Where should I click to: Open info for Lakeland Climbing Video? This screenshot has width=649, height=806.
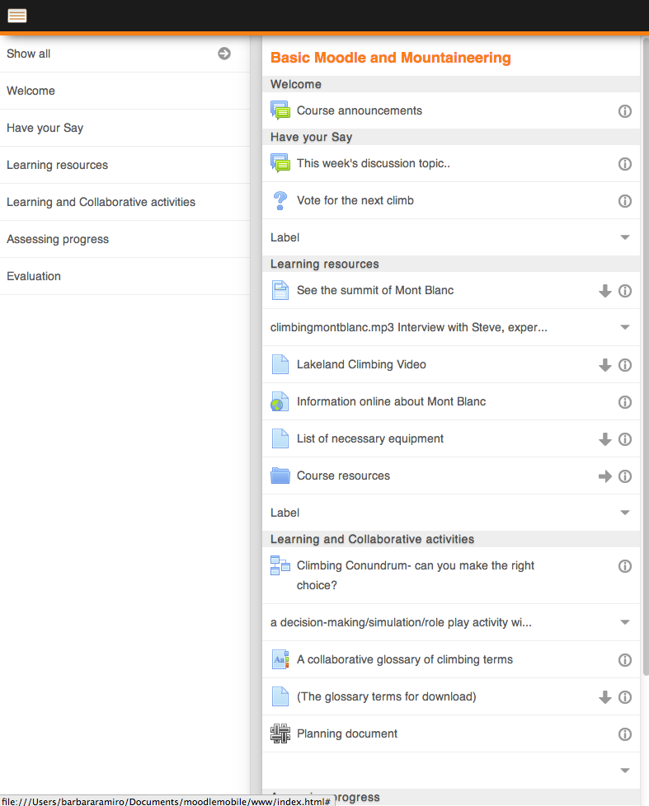(x=625, y=365)
